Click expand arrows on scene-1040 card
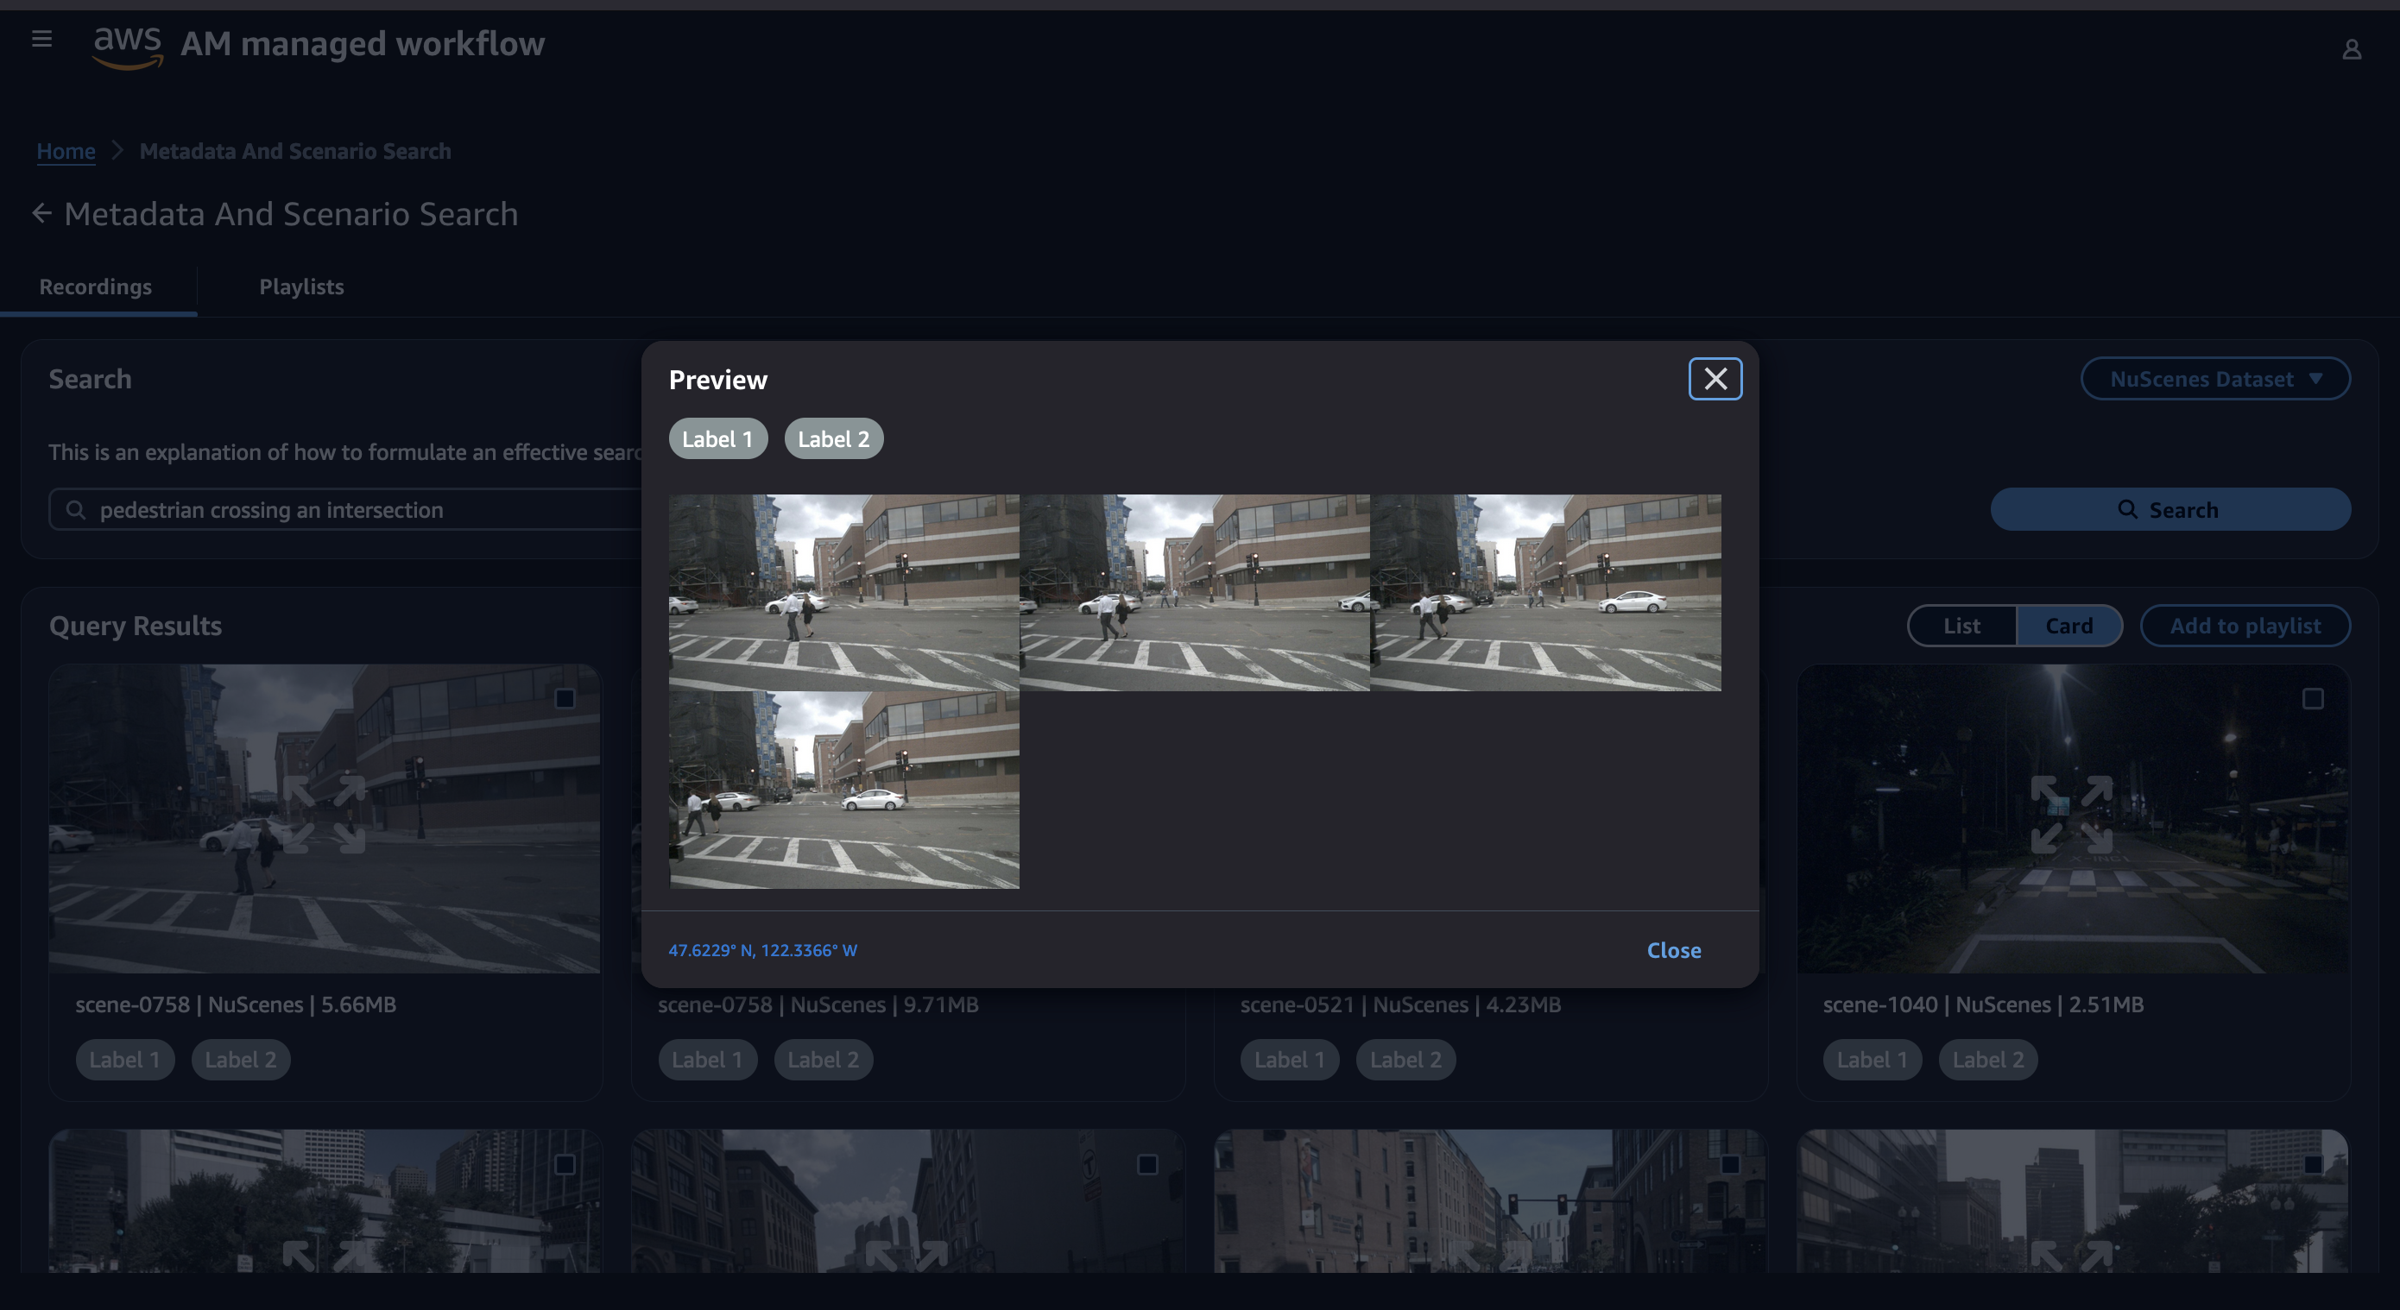 point(2071,815)
